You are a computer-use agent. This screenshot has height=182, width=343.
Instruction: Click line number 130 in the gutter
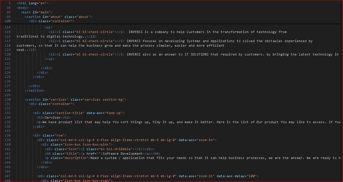coord(8,100)
